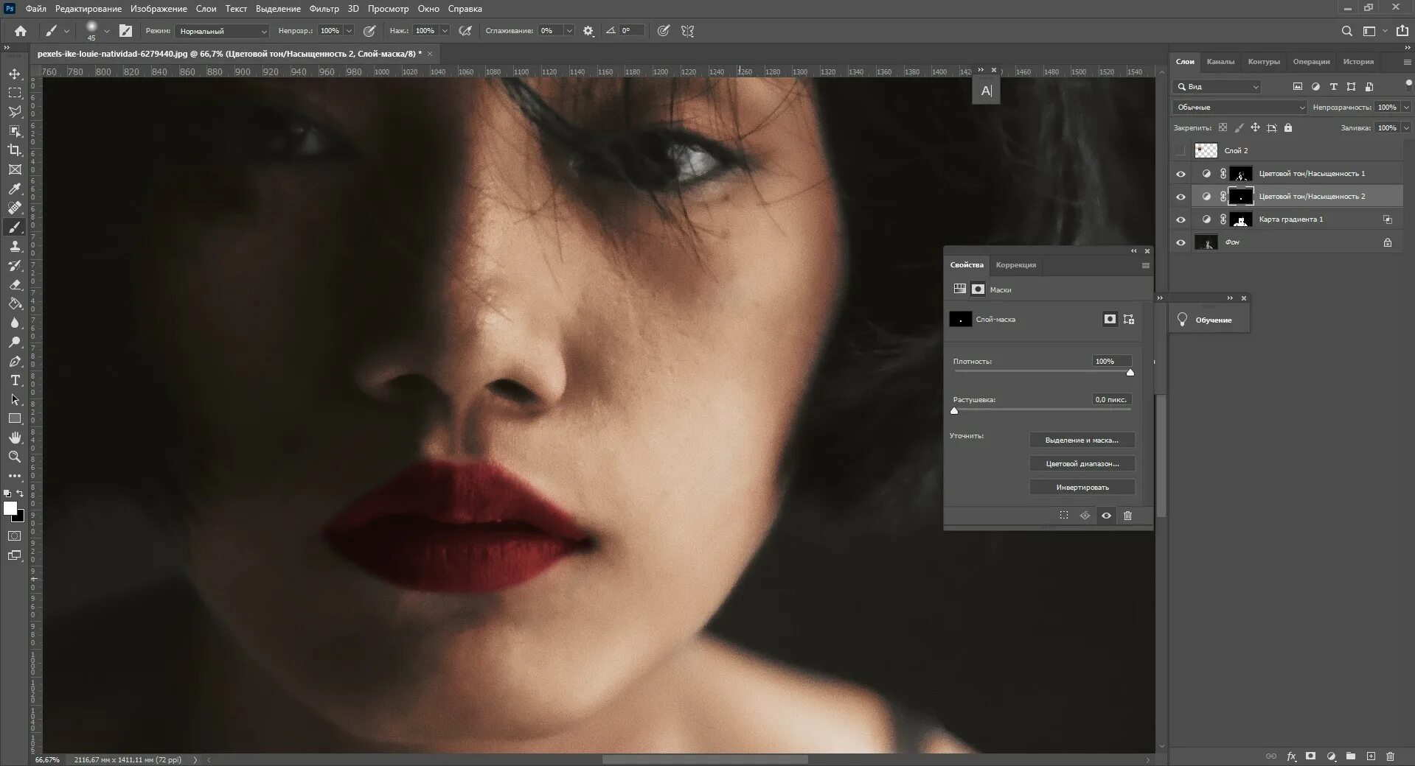1415x766 pixels.
Task: Select the Dodge tool
Action: [x=15, y=342]
